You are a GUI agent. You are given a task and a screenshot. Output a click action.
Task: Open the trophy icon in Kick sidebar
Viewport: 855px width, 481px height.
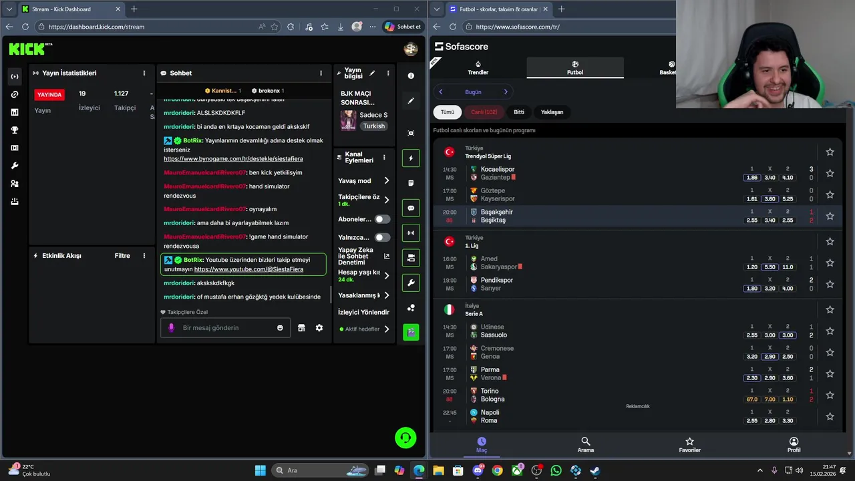pyautogui.click(x=15, y=130)
